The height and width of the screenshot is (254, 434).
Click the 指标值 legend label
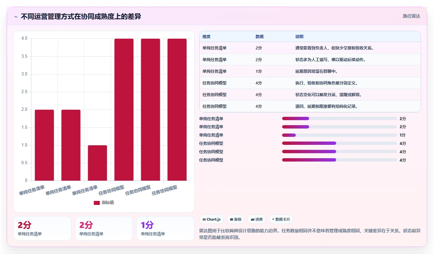pos(108,203)
